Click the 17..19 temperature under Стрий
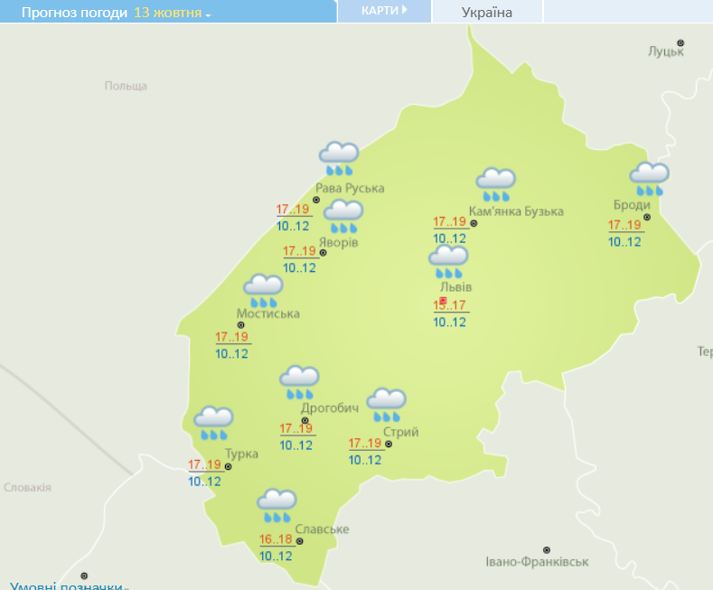 pos(366,444)
